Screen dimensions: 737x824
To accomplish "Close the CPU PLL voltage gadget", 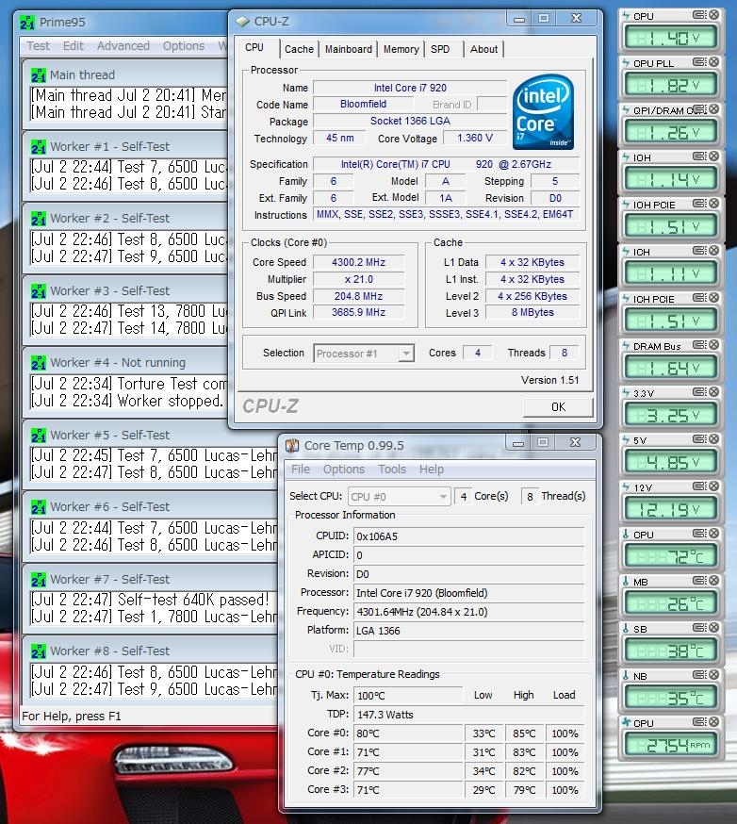I will (x=713, y=62).
